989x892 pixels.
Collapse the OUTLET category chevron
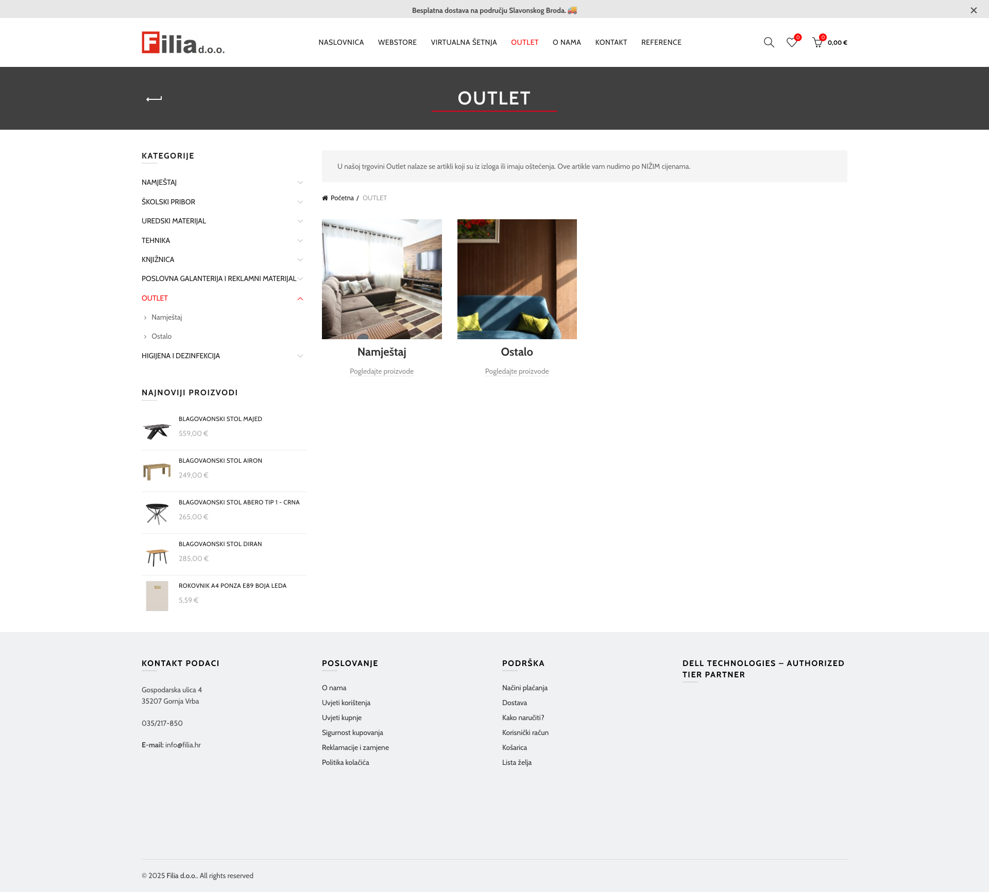(x=300, y=299)
